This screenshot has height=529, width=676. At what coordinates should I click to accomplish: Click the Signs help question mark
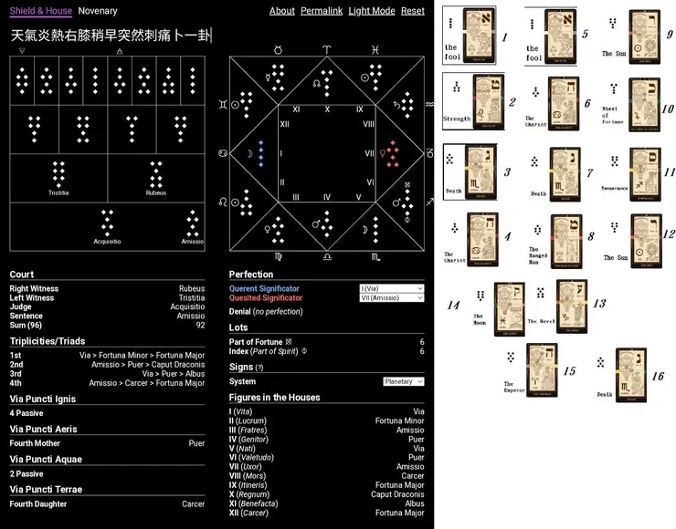[259, 368]
